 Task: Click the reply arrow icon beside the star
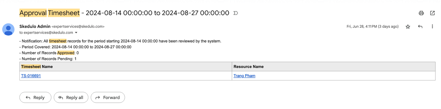[420, 27]
